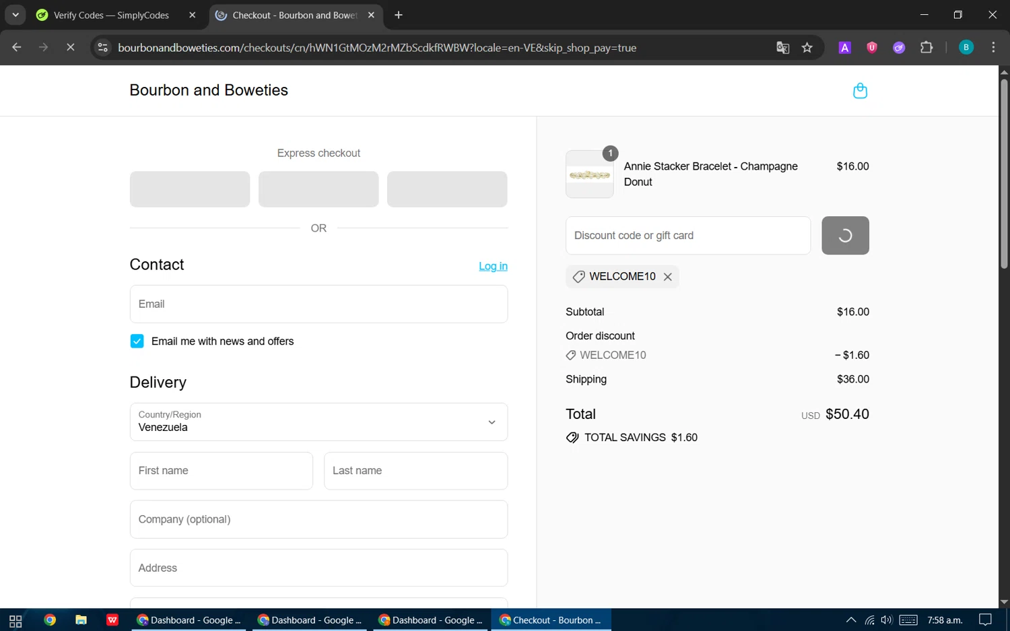Open Chrome three-dot menu
Screen dimensions: 1010x631
pyautogui.click(x=993, y=48)
